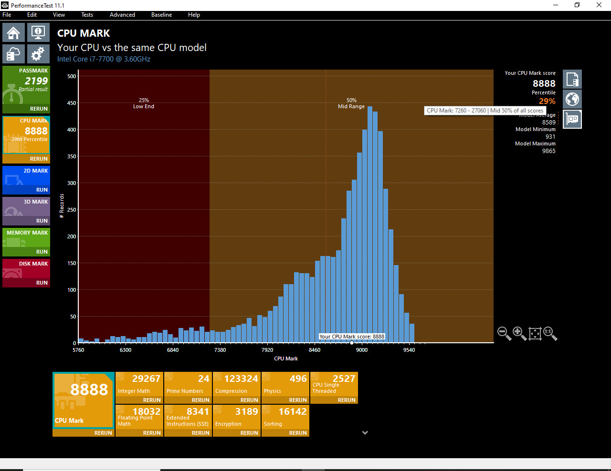Image resolution: width=611 pixels, height=471 pixels.
Task: Click the Physics 496 score tile
Action: [x=285, y=384]
